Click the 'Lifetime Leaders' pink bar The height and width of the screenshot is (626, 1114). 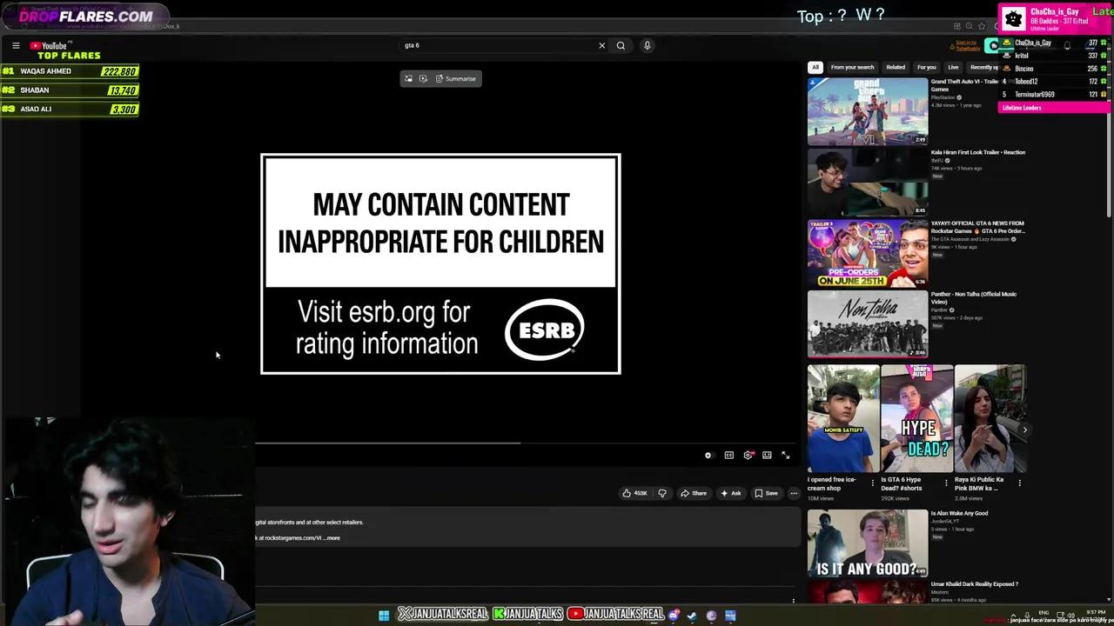coord(1053,108)
